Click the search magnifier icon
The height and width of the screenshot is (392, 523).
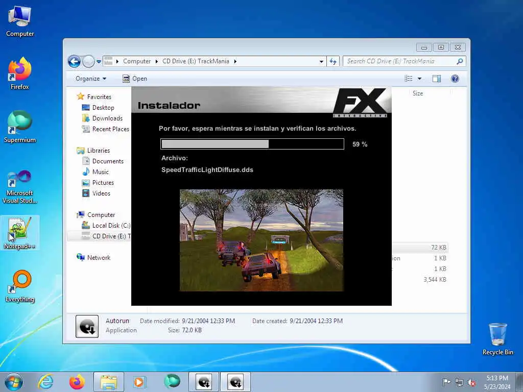460,61
